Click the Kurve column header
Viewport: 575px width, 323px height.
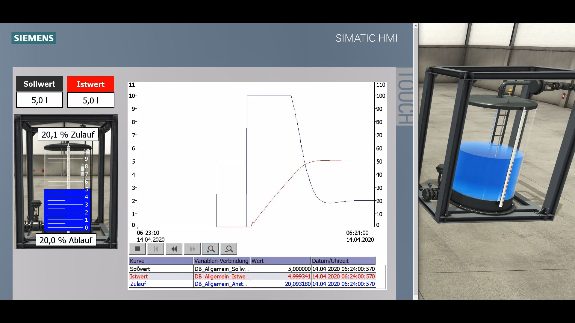161,261
